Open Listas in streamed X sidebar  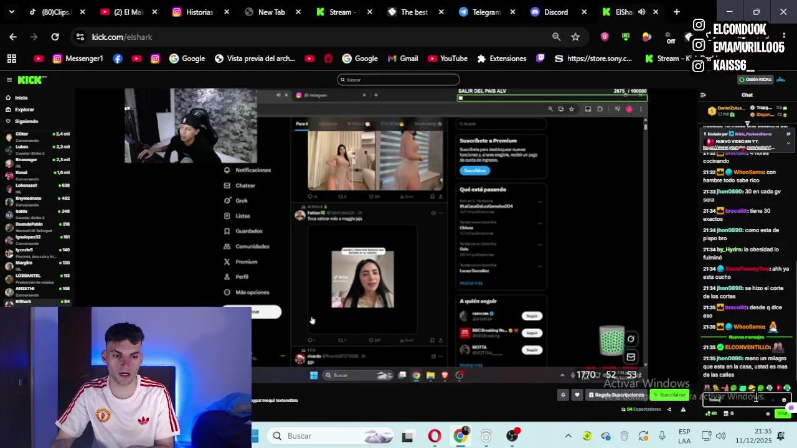coord(237,216)
